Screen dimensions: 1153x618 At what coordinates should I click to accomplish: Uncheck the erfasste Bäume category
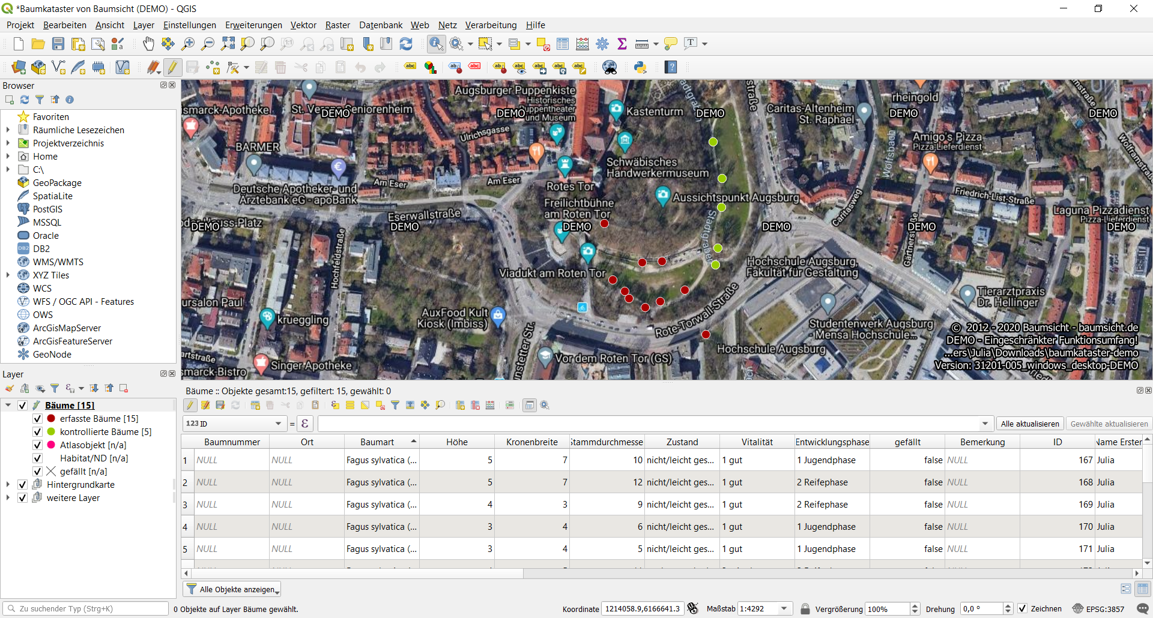coord(37,419)
